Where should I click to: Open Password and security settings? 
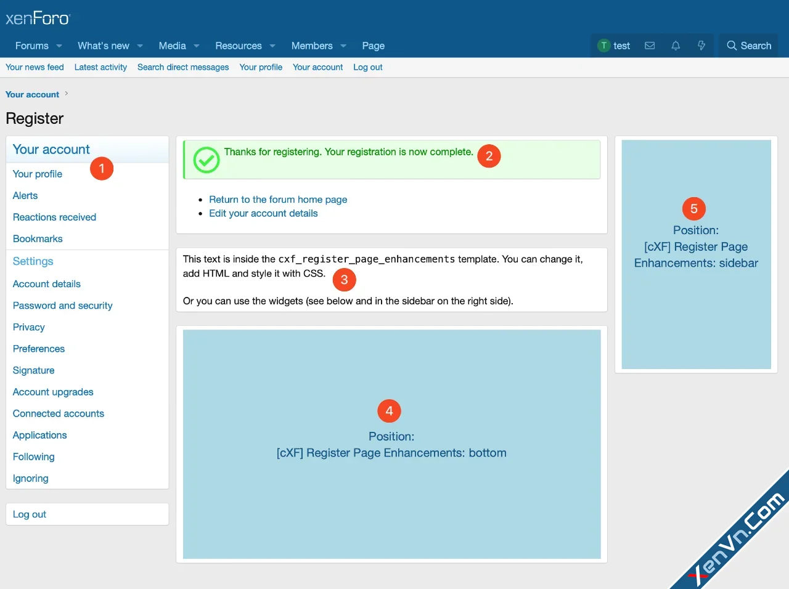(x=63, y=306)
